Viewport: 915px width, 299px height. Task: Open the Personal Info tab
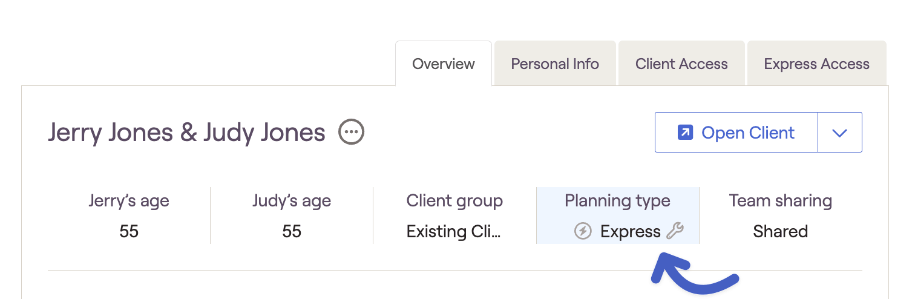click(555, 64)
